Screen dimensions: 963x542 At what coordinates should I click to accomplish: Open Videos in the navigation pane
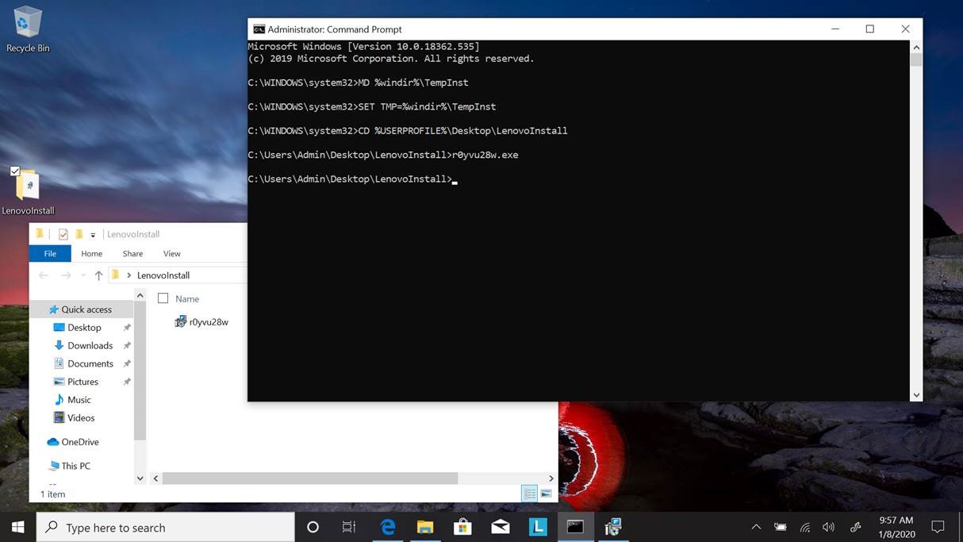click(x=80, y=418)
